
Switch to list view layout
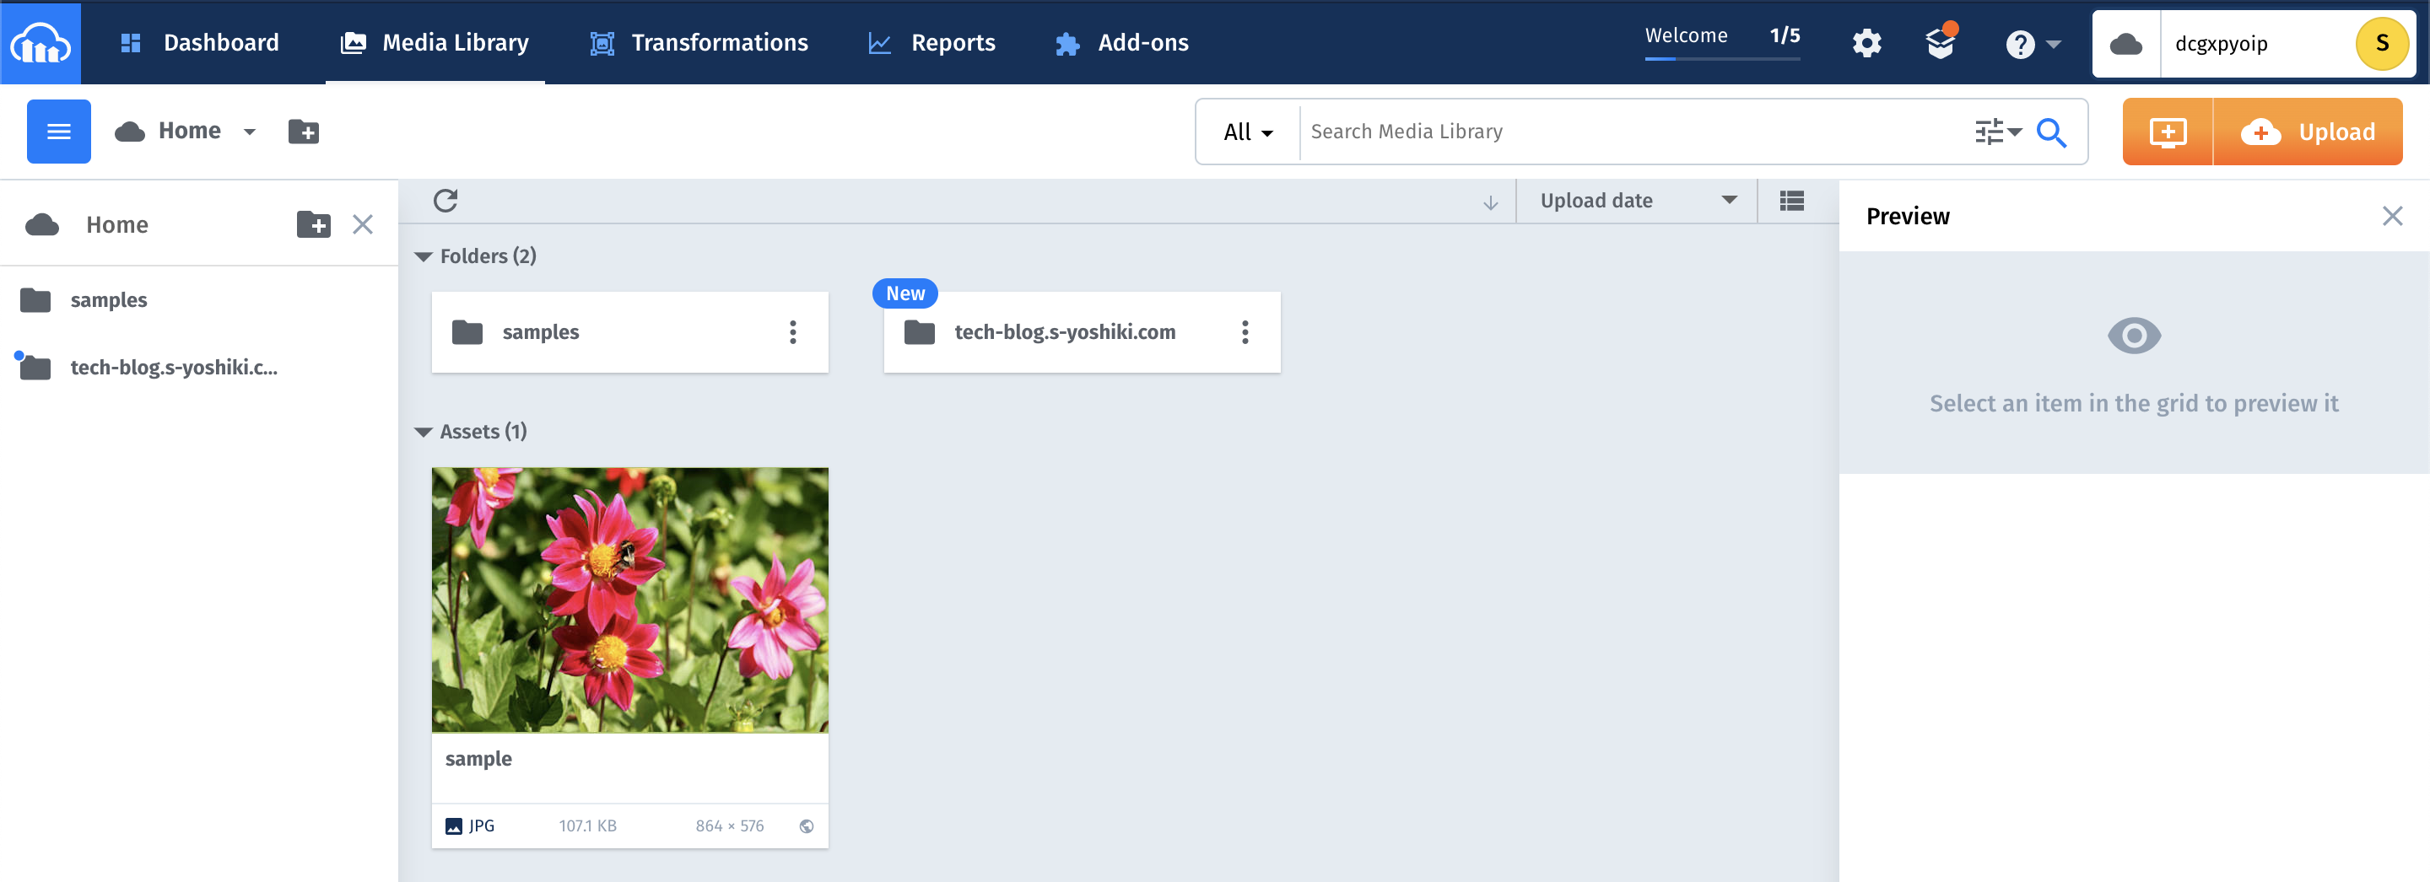pos(1791,201)
